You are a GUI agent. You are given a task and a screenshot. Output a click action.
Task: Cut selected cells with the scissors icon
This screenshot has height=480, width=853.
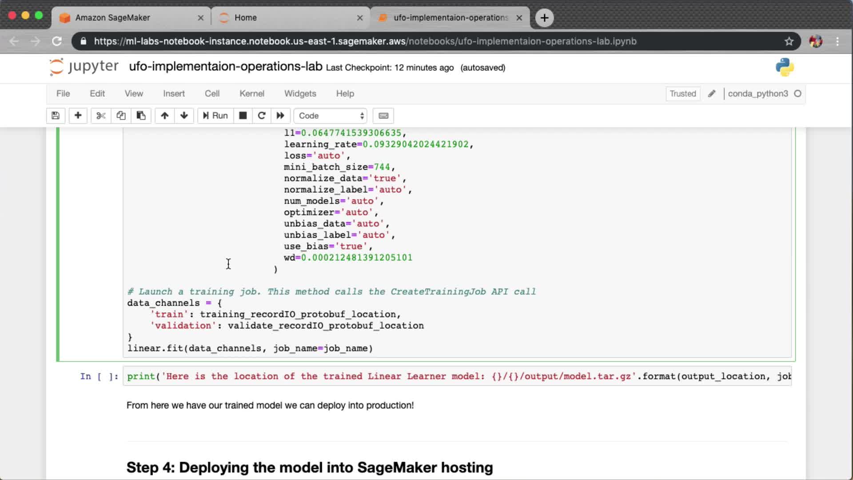tap(101, 116)
